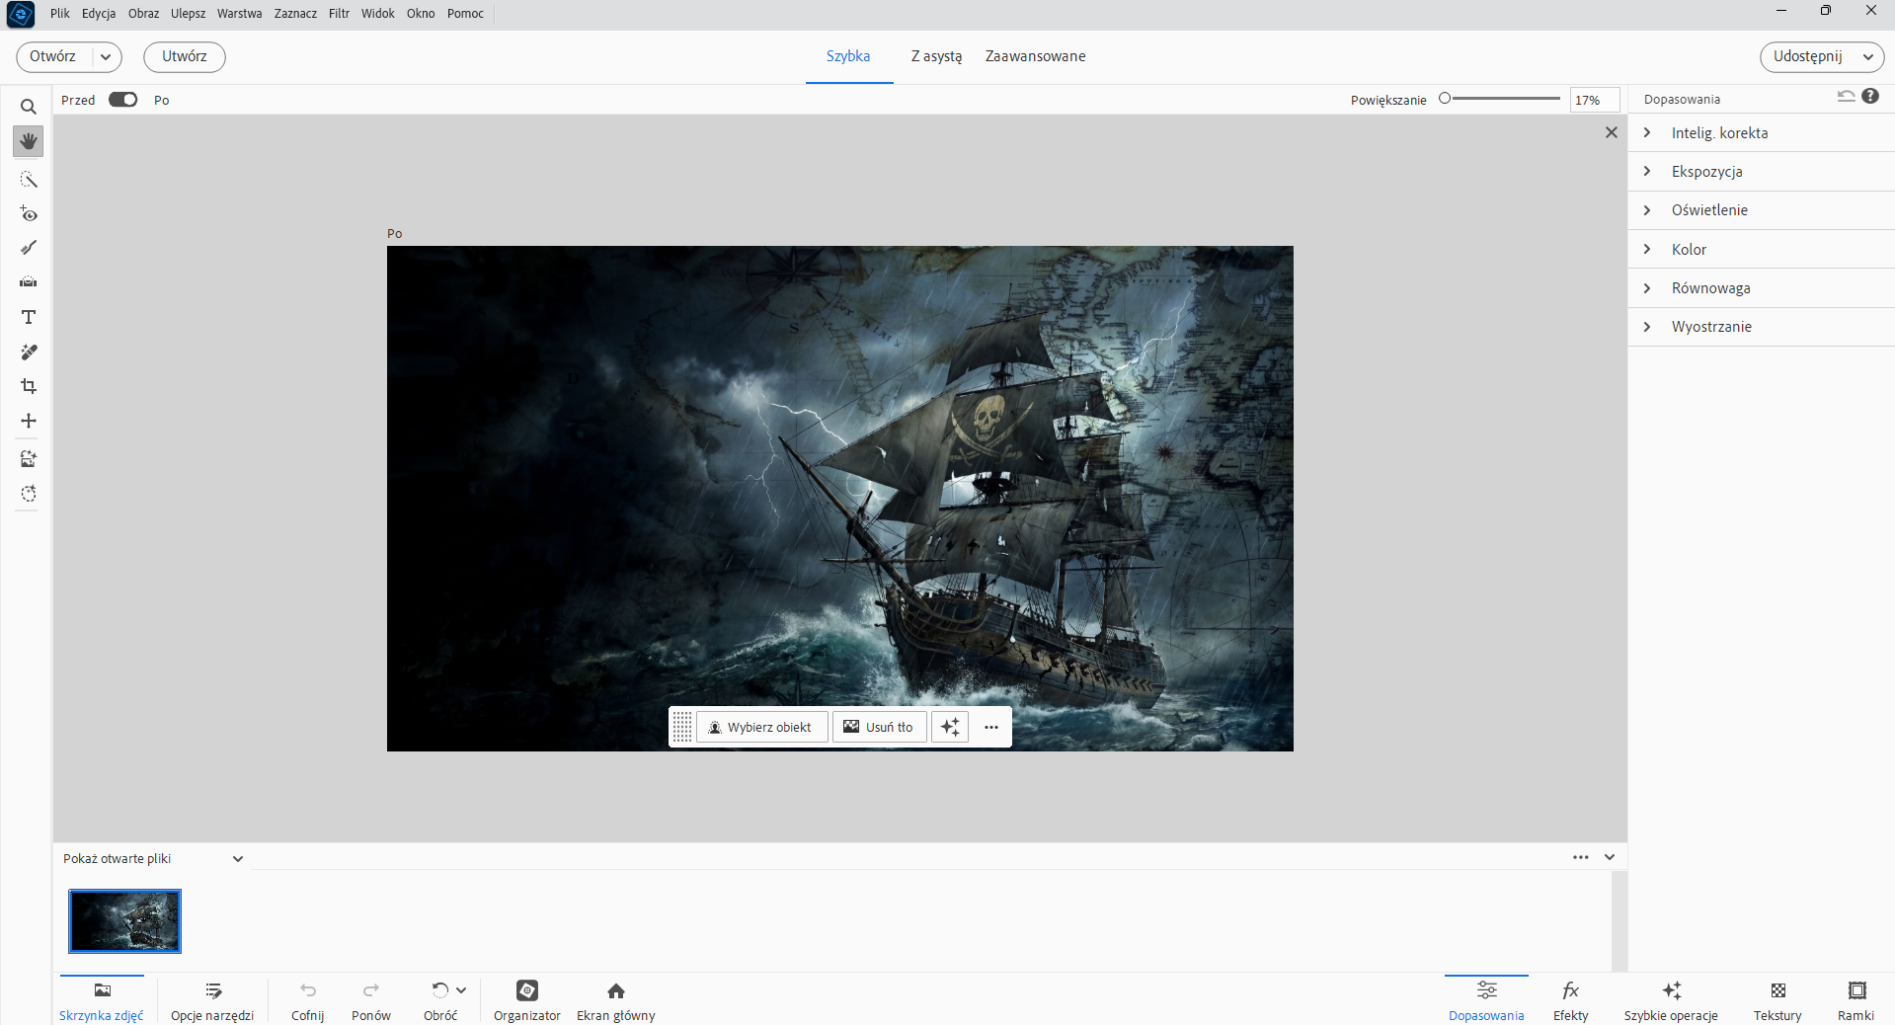Select the Hand tool
The height and width of the screenshot is (1025, 1895).
click(x=29, y=141)
